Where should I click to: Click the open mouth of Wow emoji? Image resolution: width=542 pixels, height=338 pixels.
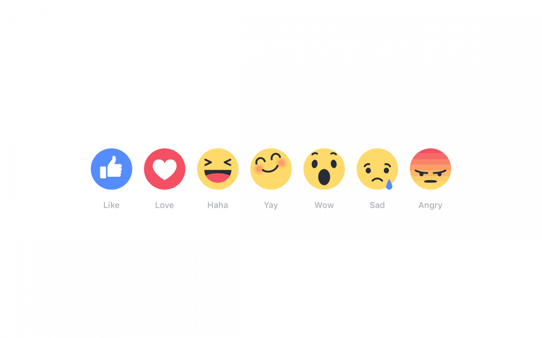[324, 177]
